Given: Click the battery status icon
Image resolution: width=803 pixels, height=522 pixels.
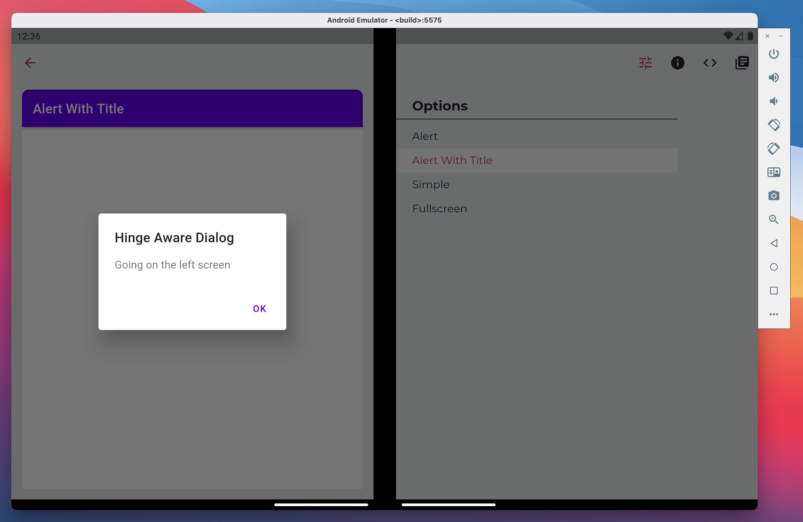Looking at the screenshot, I should pos(750,36).
